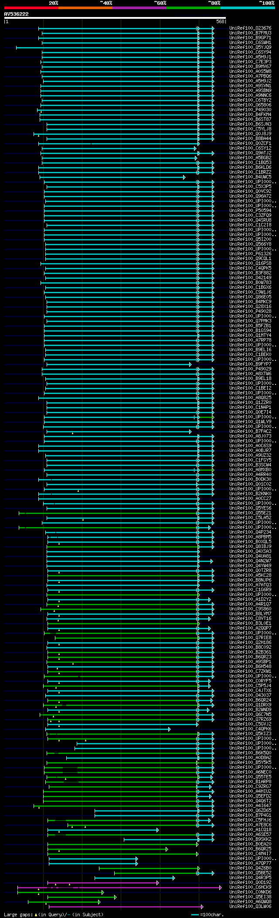Image resolution: width=279 pixels, height=918 pixels.
Task: Open UniRef100_C3ZFQ9 entry
Action: (x=250, y=215)
